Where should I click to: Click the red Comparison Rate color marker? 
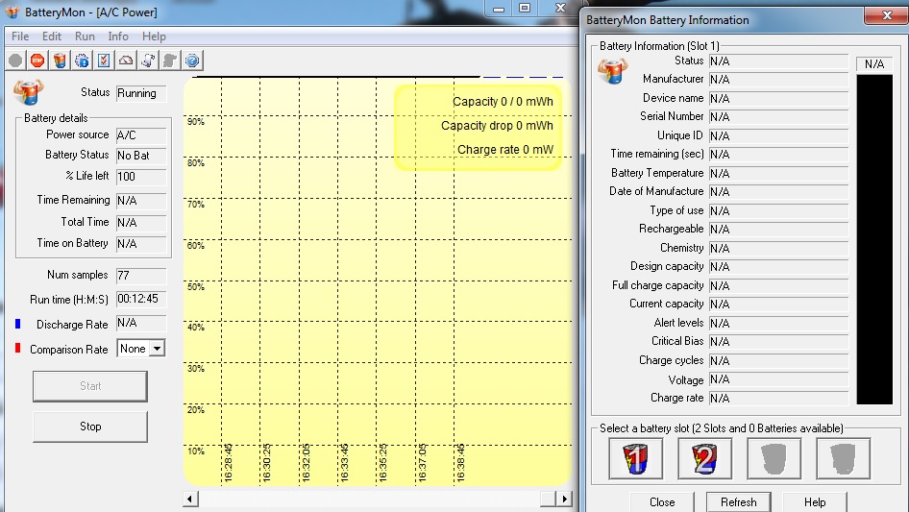[x=18, y=348]
